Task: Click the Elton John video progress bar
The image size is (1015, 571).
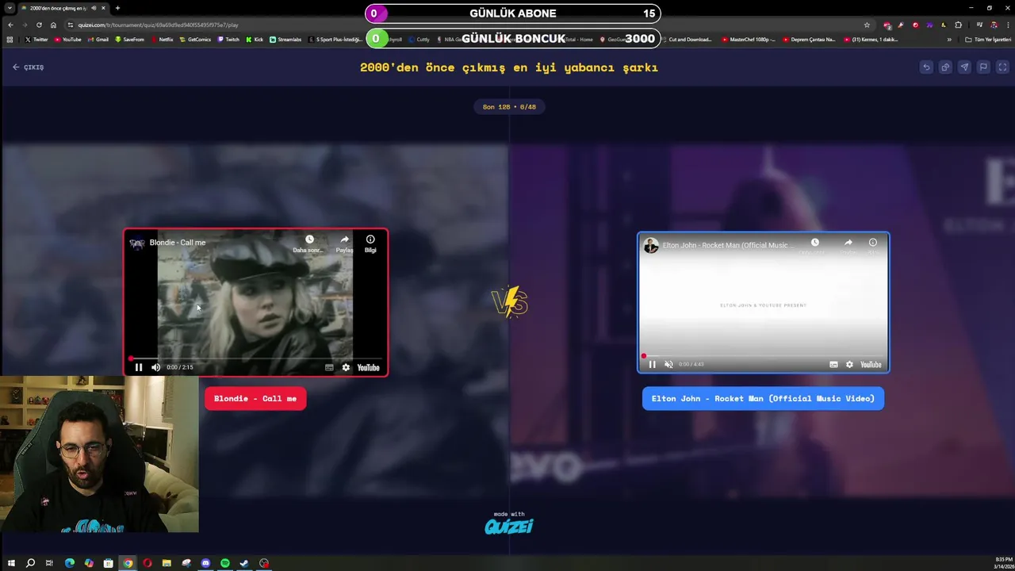Action: click(764, 356)
